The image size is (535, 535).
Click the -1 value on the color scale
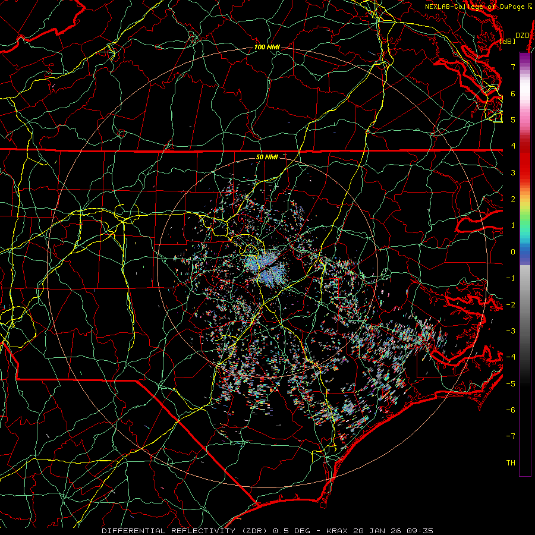point(511,278)
